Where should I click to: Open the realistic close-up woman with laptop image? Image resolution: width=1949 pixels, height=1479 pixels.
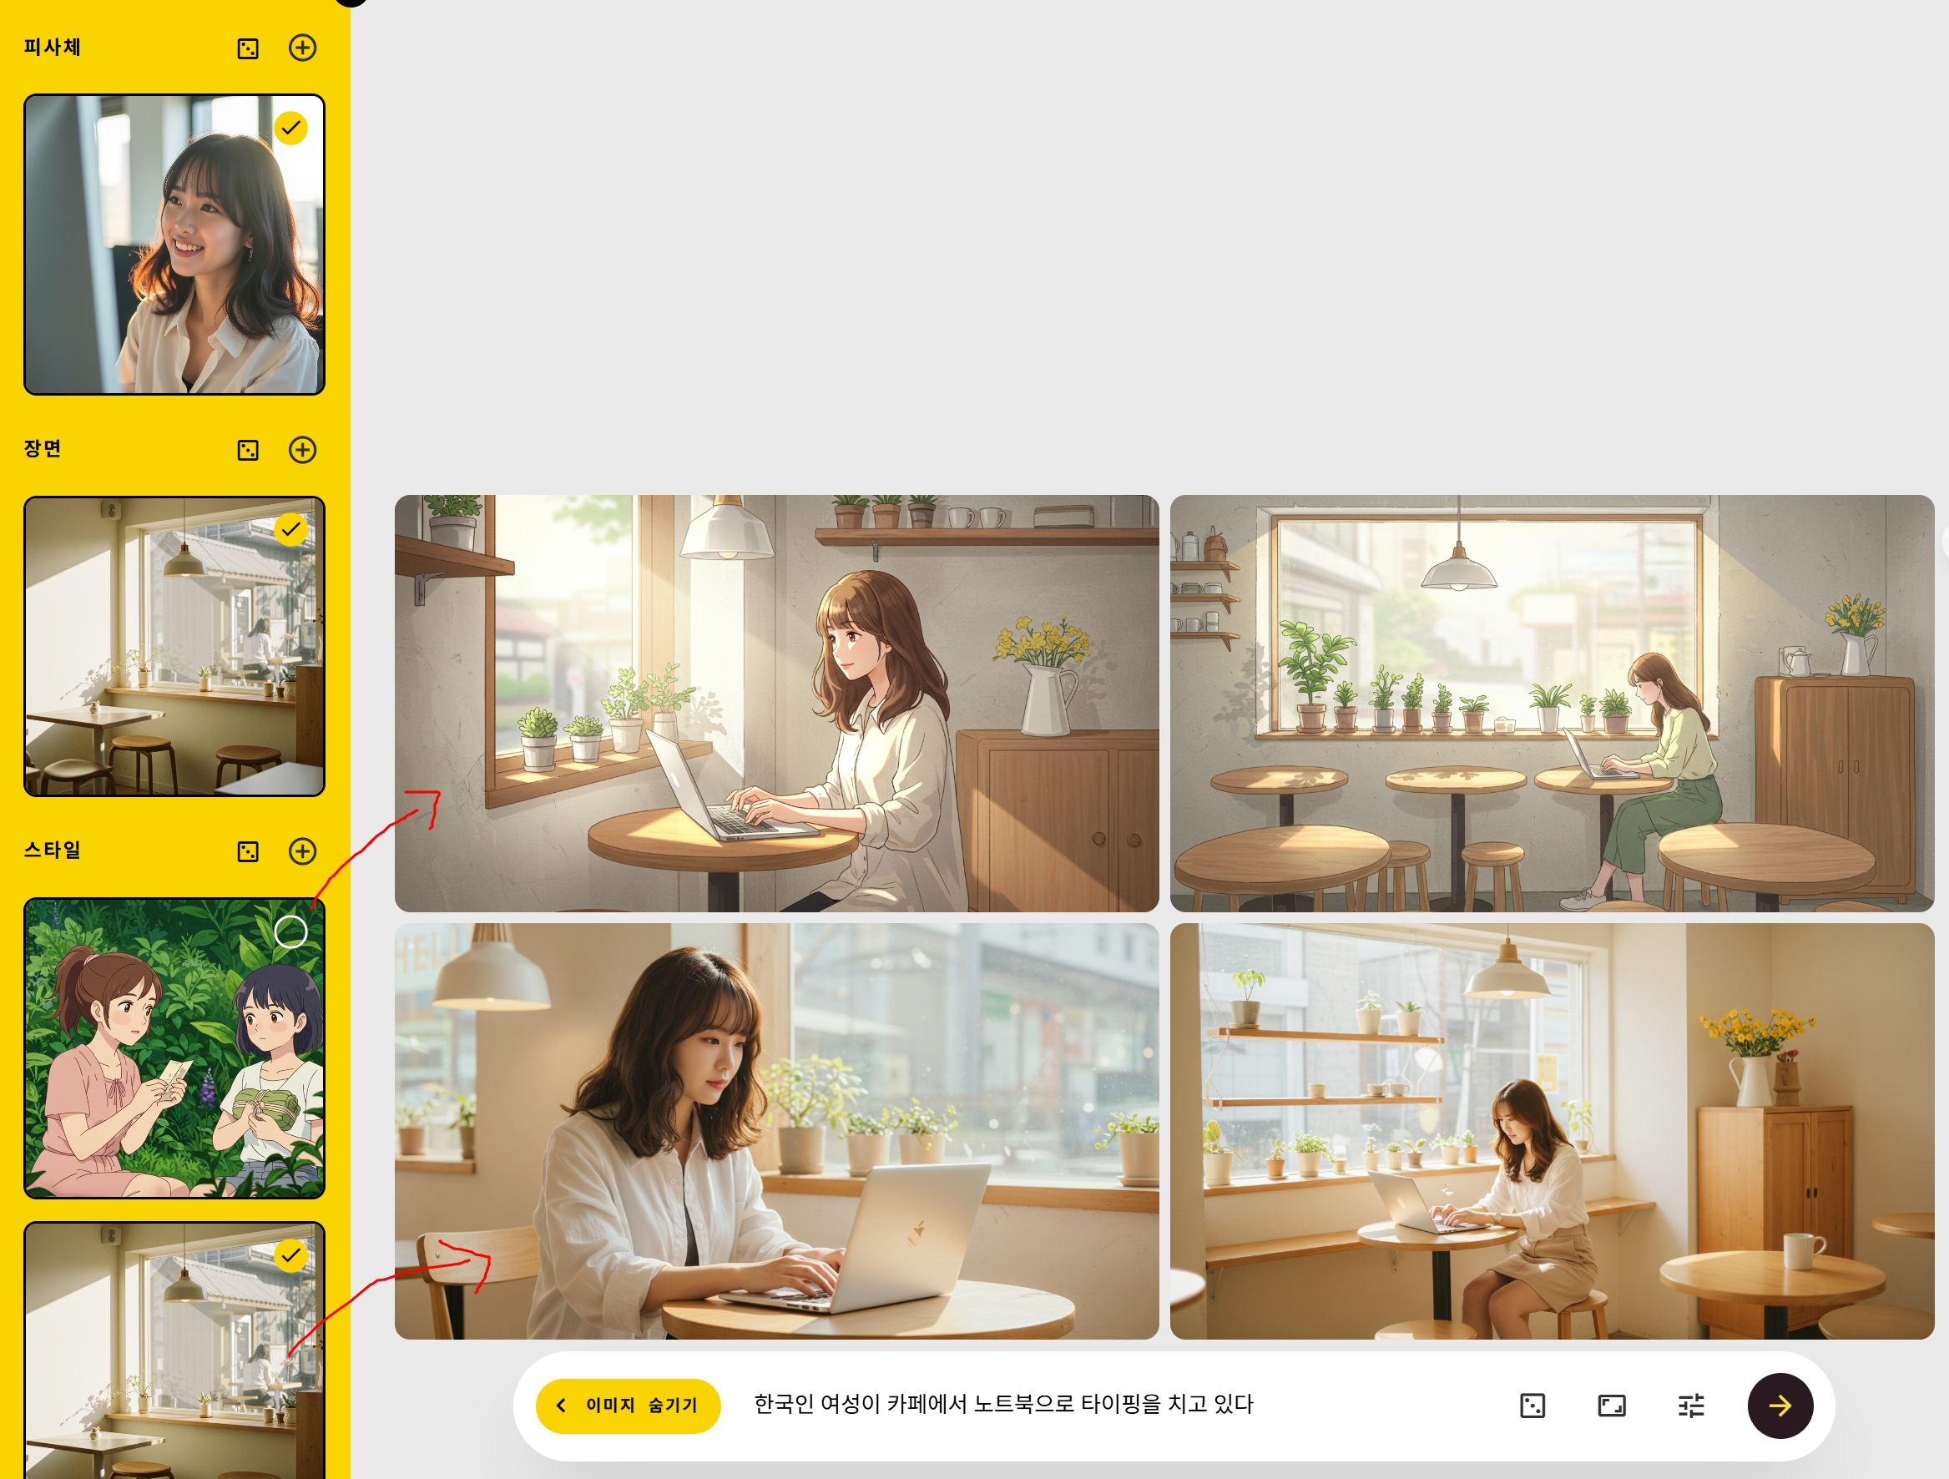click(776, 1131)
